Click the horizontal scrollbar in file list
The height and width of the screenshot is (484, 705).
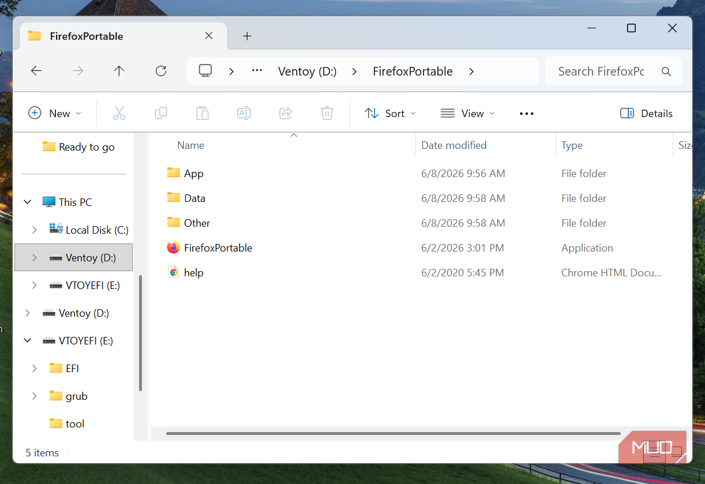coord(393,433)
